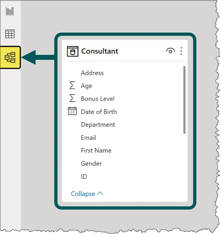Click the Consultant table title header

(100, 51)
